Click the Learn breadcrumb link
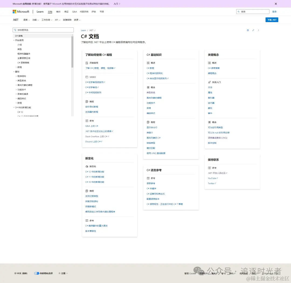 click(83, 30)
